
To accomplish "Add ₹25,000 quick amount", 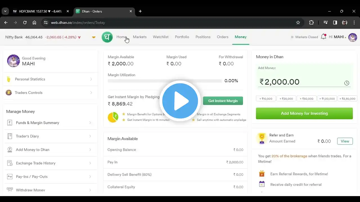I will click(286, 98).
